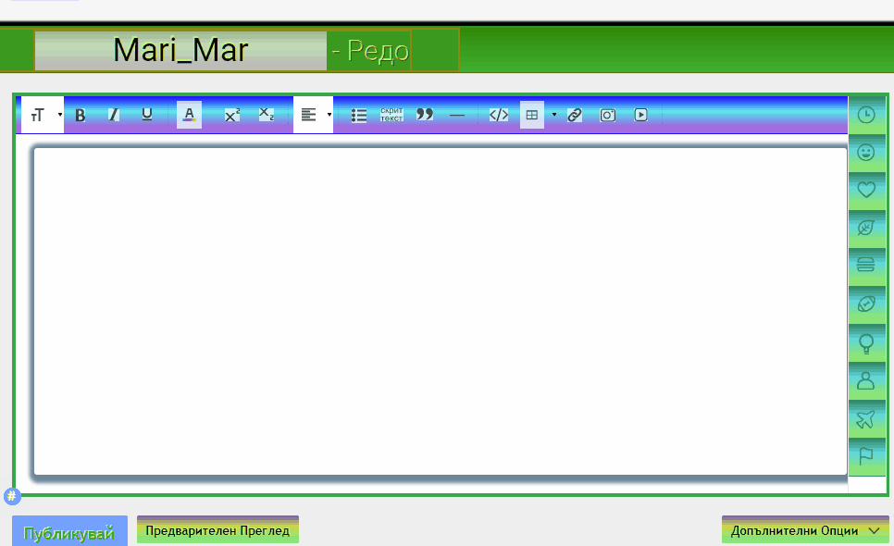Expand the insert table dropdown arrow
Image resolution: width=894 pixels, height=546 pixels.
coord(554,115)
